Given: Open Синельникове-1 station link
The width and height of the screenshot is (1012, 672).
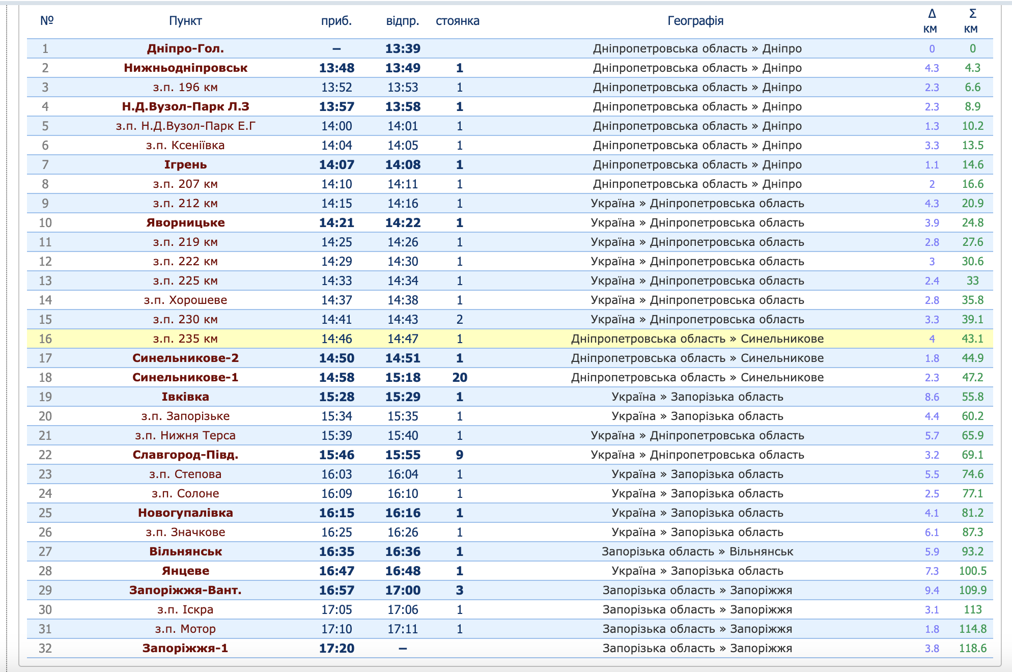Looking at the screenshot, I should pyautogui.click(x=185, y=377).
